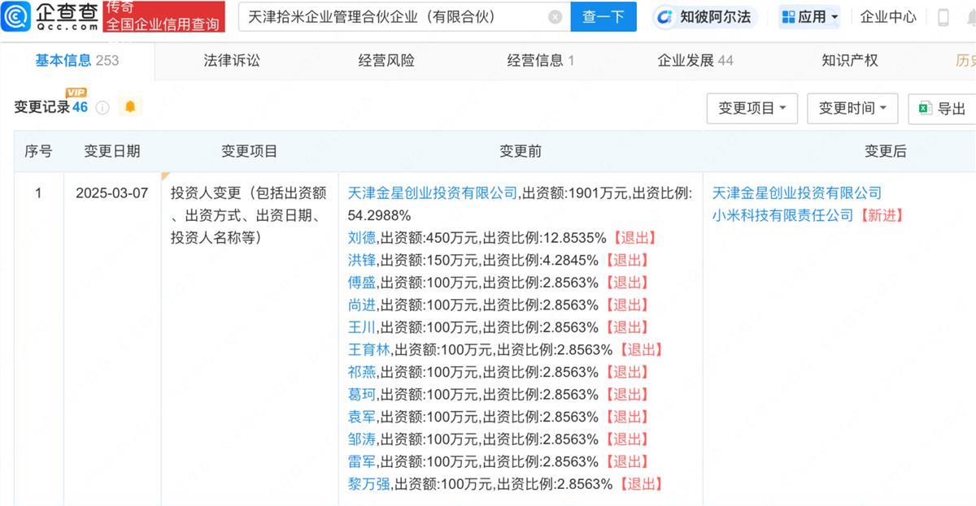Click the phone icon in the top bar
Image resolution: width=976 pixels, height=506 pixels.
point(943,17)
